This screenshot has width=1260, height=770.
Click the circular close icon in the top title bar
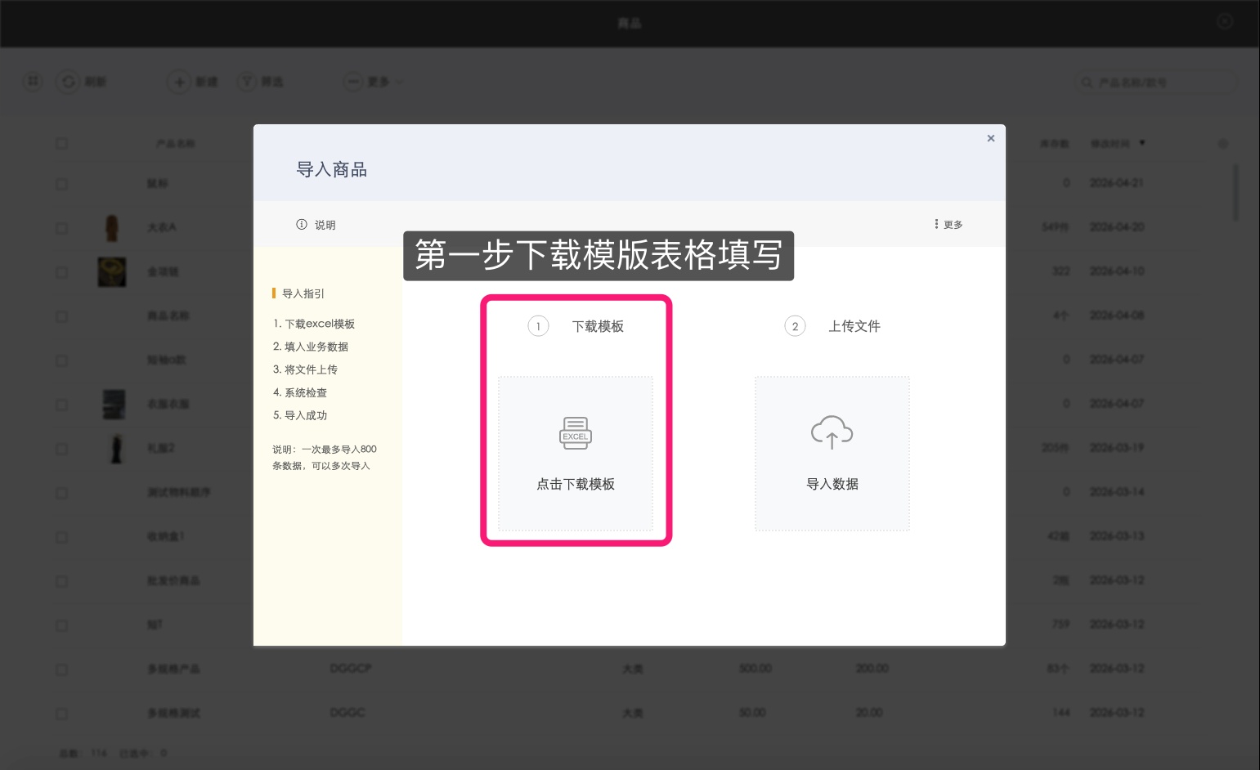[x=1225, y=22]
